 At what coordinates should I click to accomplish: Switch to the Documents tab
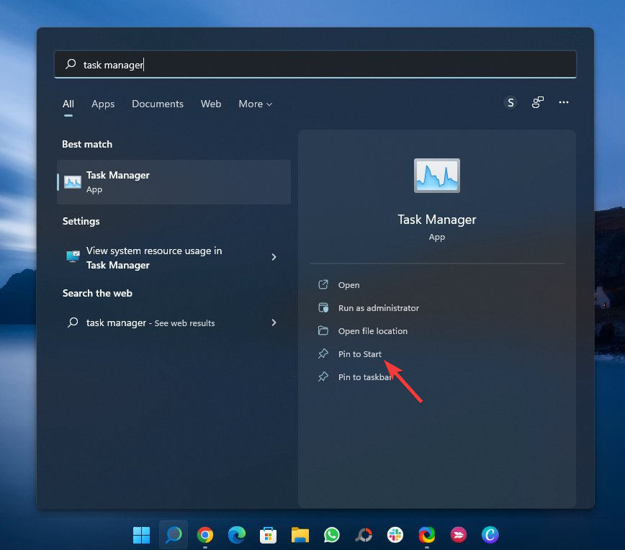point(158,104)
